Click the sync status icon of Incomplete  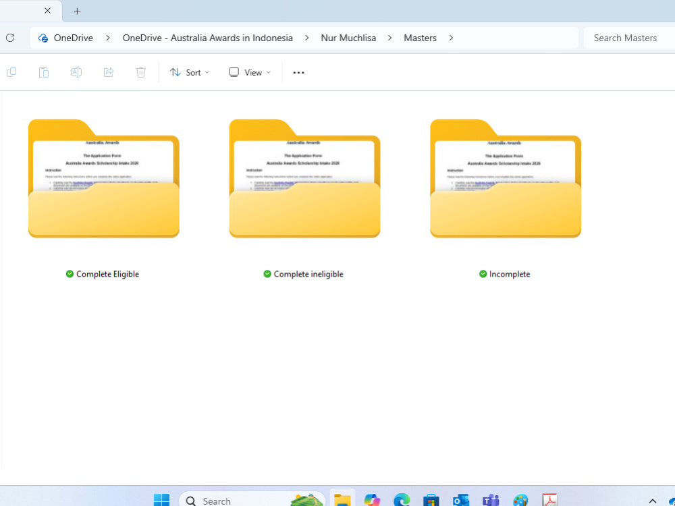coord(483,274)
